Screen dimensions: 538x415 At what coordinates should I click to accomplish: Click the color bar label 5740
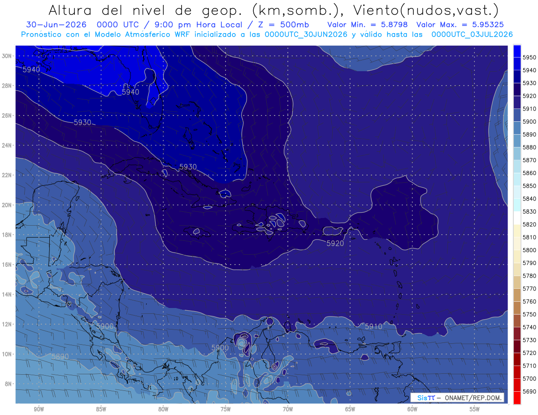529,327
